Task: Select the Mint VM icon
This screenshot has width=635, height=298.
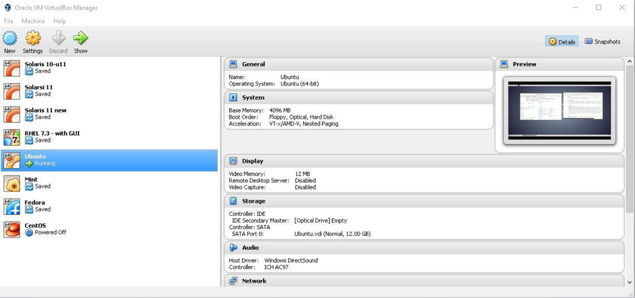Action: click(x=11, y=183)
